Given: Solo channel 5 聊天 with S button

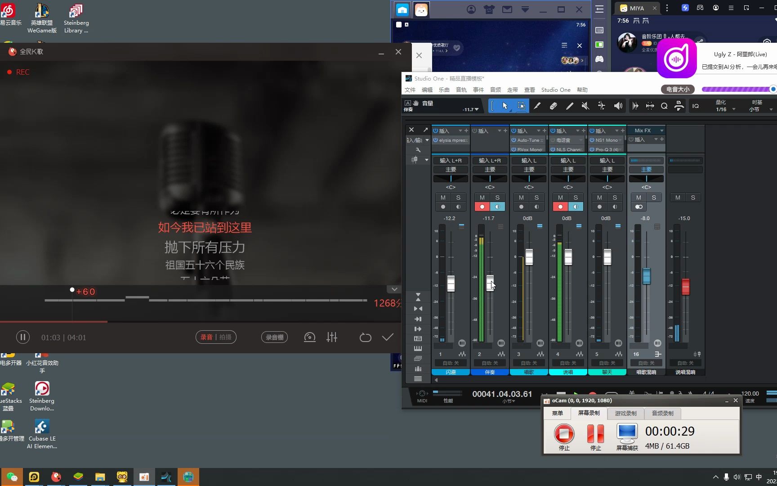Looking at the screenshot, I should point(615,198).
